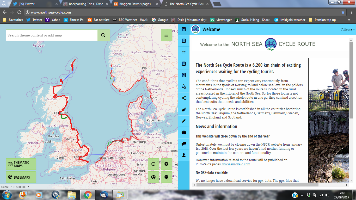Screen dimensions: 356x200
Task: Open the map scale dropdown
Action: 29,186
